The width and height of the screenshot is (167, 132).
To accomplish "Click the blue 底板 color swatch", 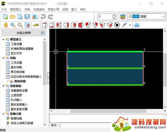I will click(x=136, y=17).
